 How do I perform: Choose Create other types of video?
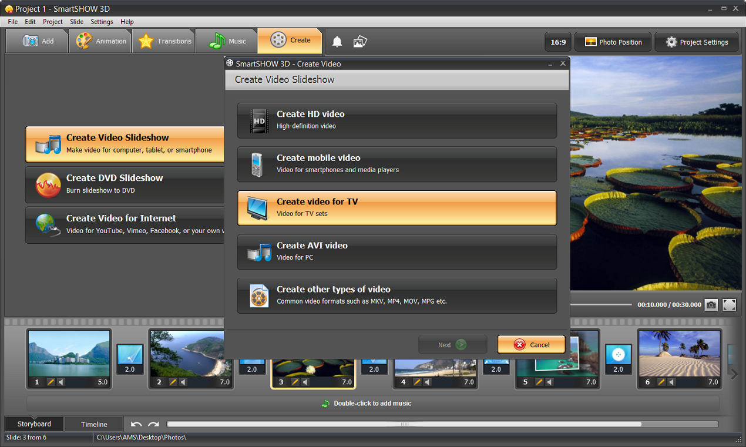pos(396,295)
